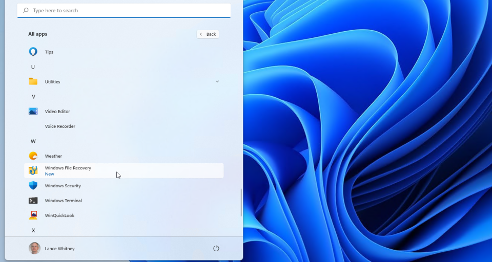Screen dimensions: 492x262
Task: Click the search magnifier icon
Action: pyautogui.click(x=26, y=10)
